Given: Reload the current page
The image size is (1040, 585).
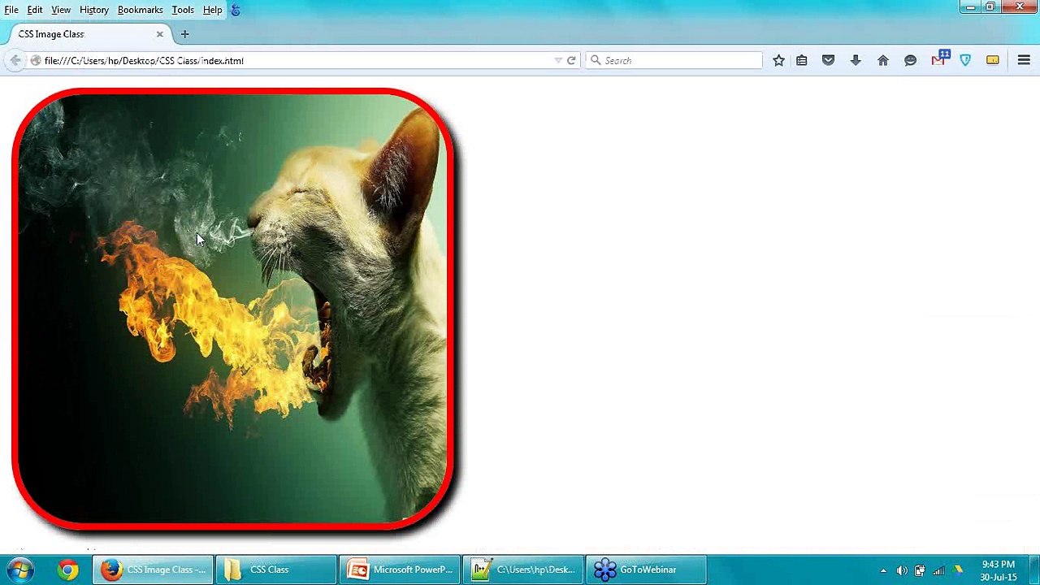Looking at the screenshot, I should coord(571,60).
